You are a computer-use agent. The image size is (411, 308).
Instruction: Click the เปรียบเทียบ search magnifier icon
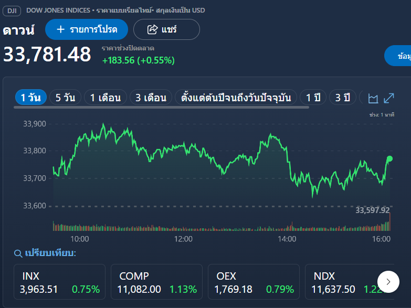(18, 253)
